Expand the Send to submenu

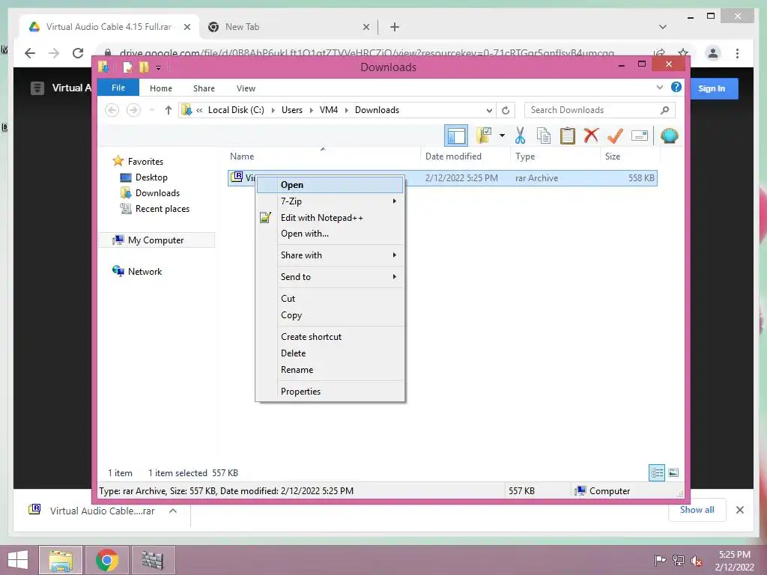click(x=330, y=277)
